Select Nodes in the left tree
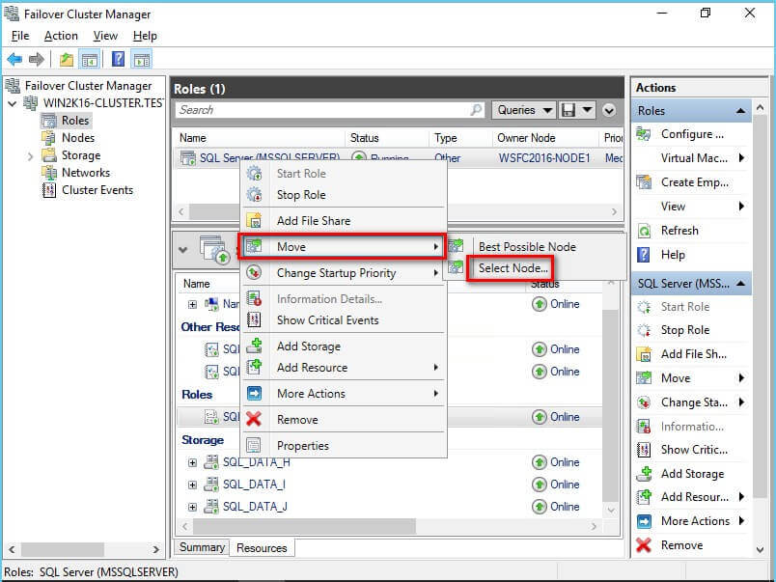This screenshot has width=776, height=582. 78,138
